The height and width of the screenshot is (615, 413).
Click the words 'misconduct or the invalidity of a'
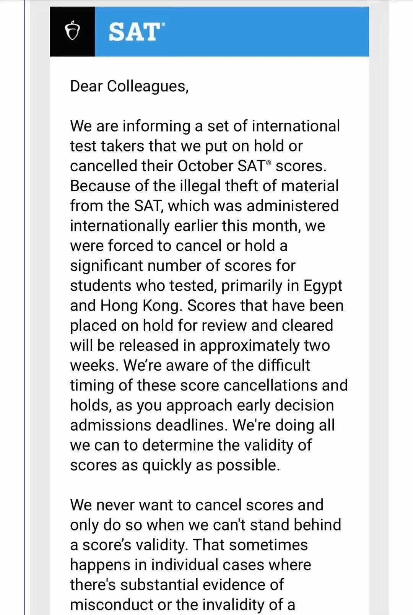click(182, 605)
